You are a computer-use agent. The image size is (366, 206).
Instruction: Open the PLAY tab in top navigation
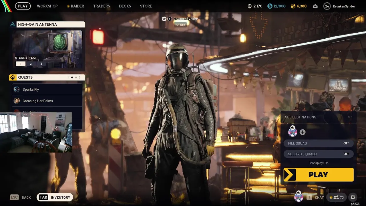[23, 6]
